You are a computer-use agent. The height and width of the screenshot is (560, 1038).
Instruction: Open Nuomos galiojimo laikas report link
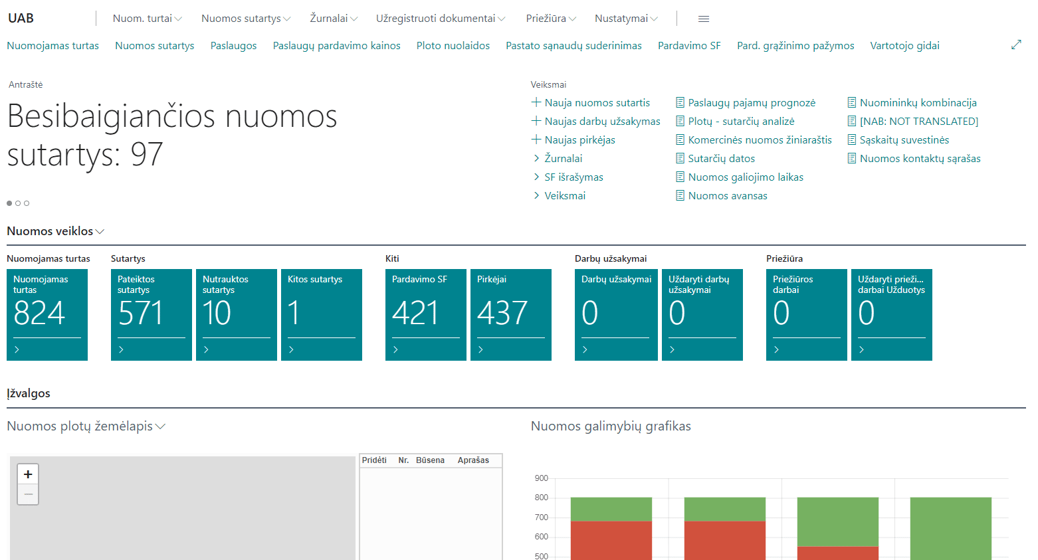click(745, 177)
